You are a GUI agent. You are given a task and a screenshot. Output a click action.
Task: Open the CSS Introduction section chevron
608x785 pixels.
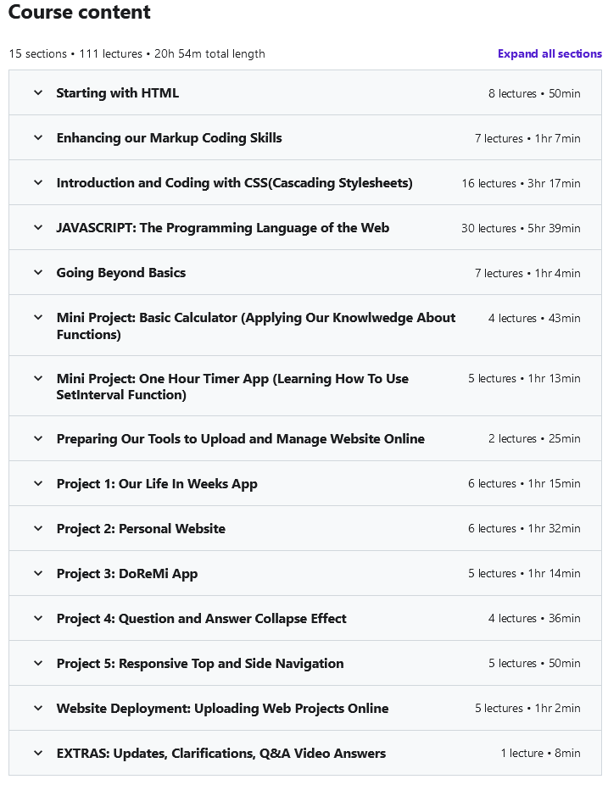pyautogui.click(x=36, y=182)
